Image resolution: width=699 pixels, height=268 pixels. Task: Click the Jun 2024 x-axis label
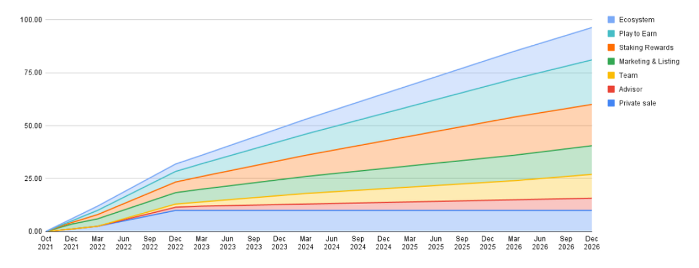331,242
